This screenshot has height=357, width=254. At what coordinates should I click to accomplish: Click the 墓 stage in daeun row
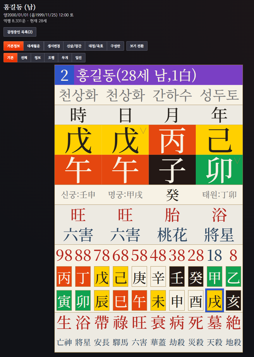point(214,323)
